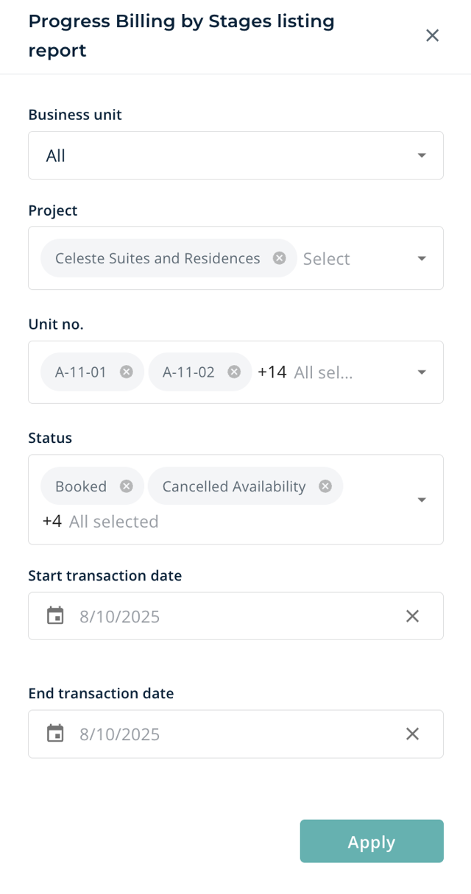The height and width of the screenshot is (894, 471).
Task: Remove unit A-11-01 chip
Action: click(x=127, y=372)
